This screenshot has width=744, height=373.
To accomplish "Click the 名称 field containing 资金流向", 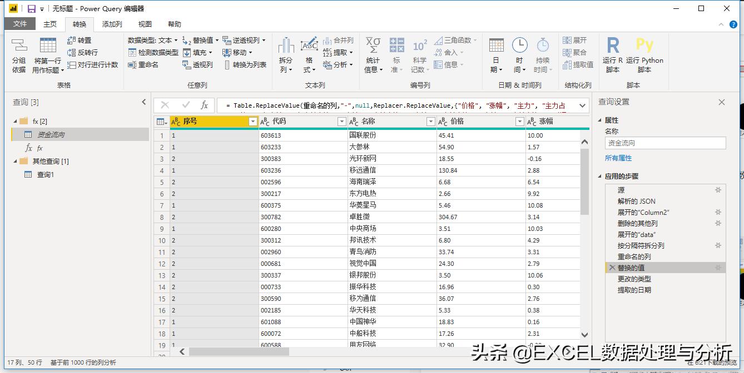I will pos(665,143).
